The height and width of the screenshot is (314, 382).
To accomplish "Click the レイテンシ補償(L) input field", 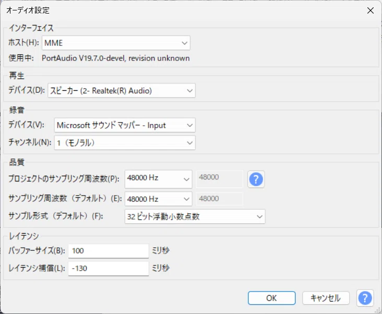I will (109, 268).
